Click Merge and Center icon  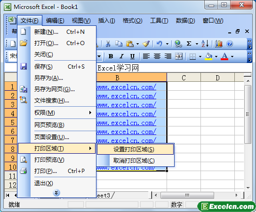click(179, 56)
